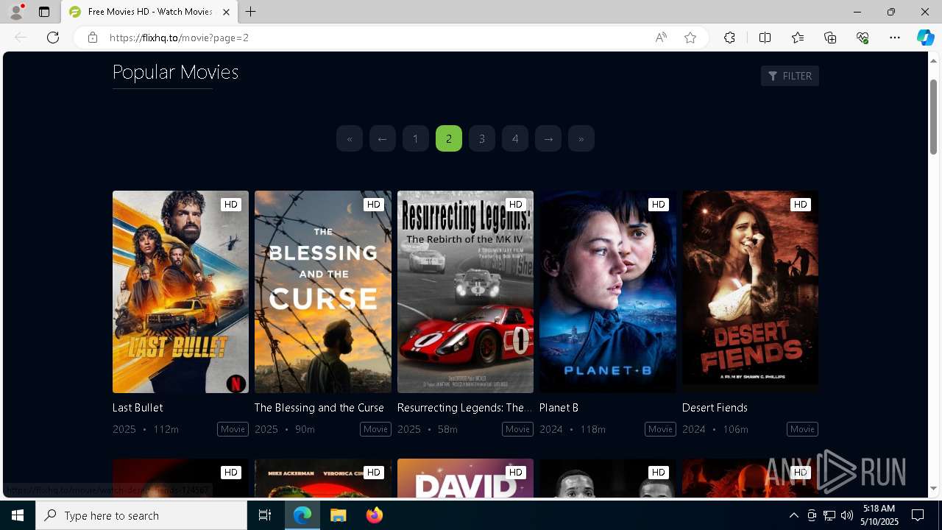The image size is (942, 530).
Task: Enable Read aloud in address bar
Action: [x=661, y=38]
